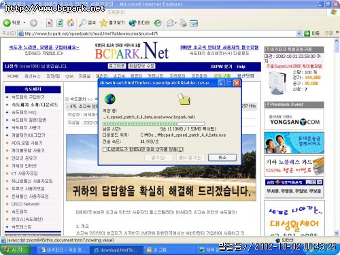This screenshot has width=340, height=255.
Task: Open the Mail button dropdown arrow
Action: 175,23
